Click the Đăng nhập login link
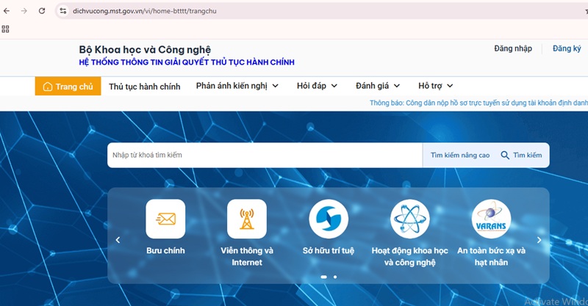Image resolution: width=588 pixels, height=306 pixels. pyautogui.click(x=513, y=48)
